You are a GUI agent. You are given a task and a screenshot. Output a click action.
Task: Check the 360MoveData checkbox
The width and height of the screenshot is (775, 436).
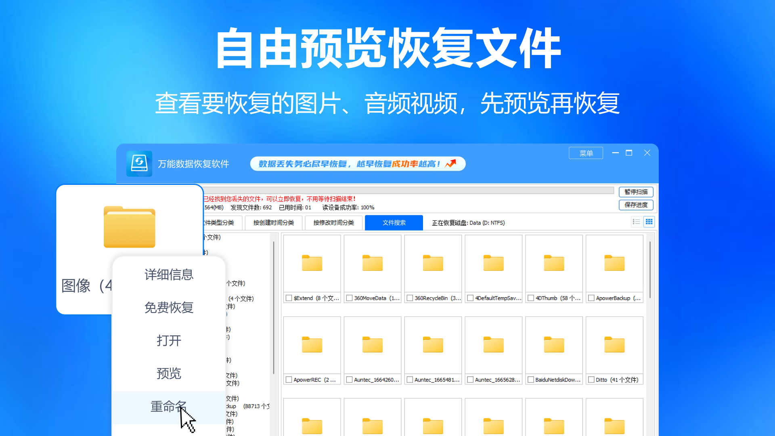point(350,298)
